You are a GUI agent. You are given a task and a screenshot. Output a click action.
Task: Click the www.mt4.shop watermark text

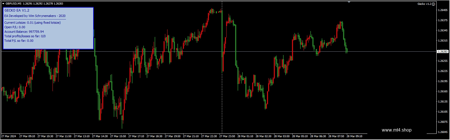[397, 130]
